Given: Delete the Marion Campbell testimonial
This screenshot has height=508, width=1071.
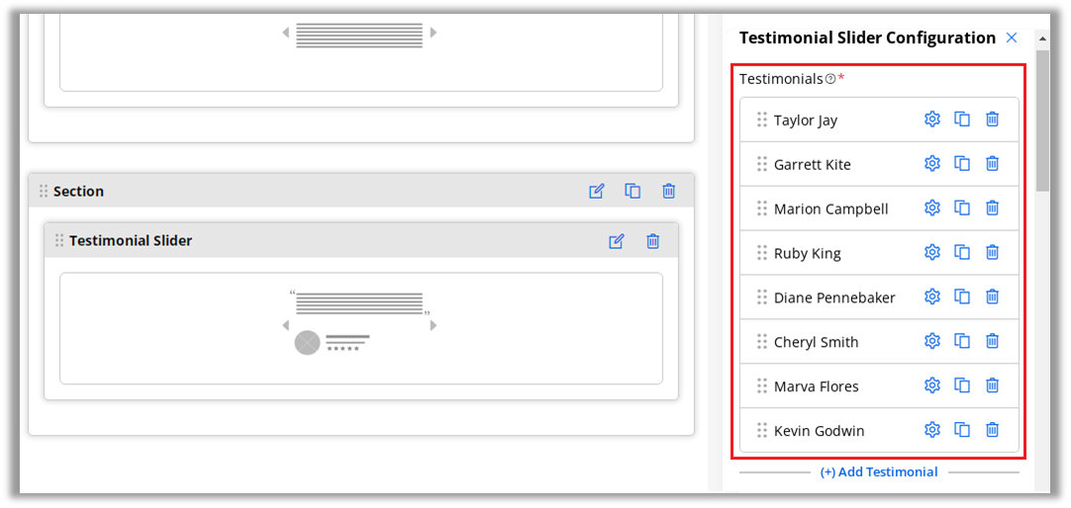Looking at the screenshot, I should pos(992,209).
